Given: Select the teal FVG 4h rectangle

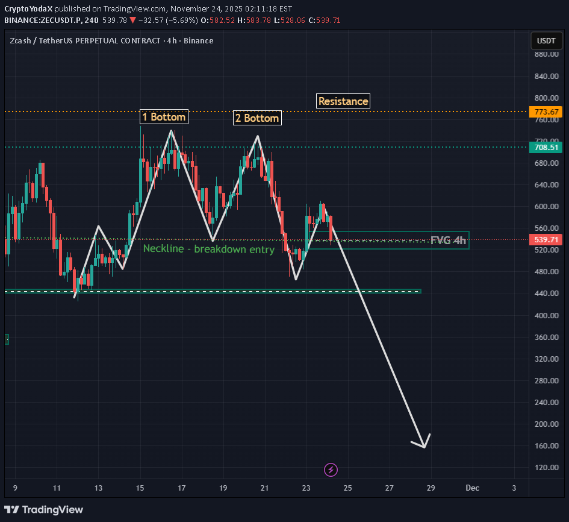Looking at the screenshot, I should click(449, 241).
